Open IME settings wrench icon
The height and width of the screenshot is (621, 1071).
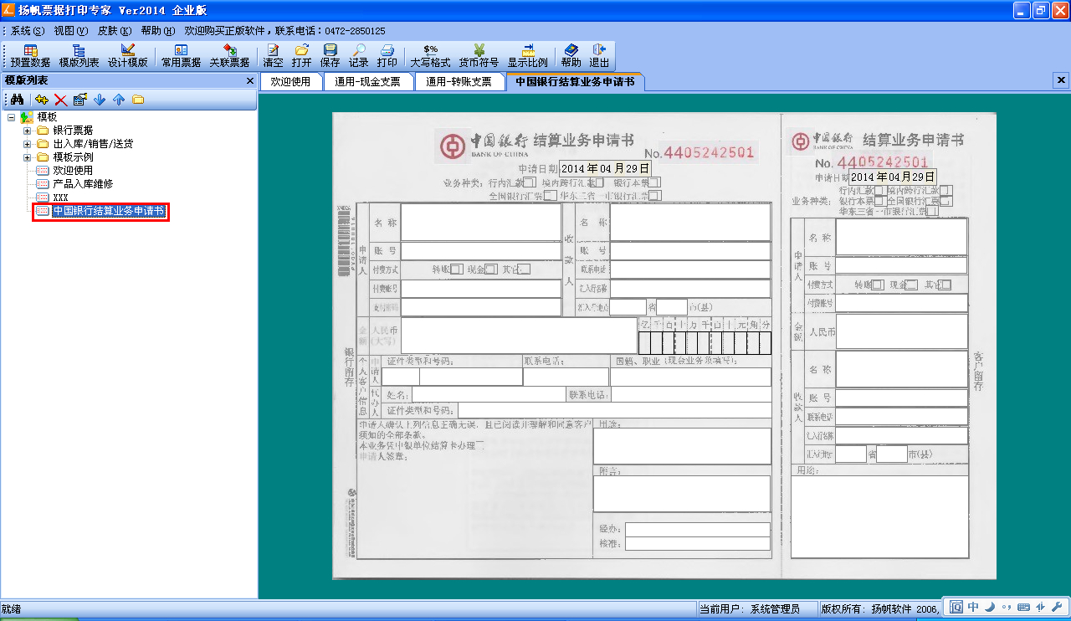click(1056, 608)
